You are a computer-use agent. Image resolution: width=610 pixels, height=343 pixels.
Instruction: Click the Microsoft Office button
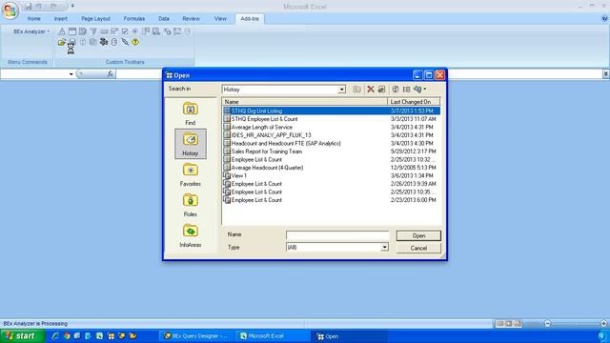tap(10, 10)
